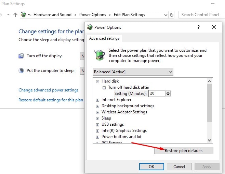Minimize the Edit Plan Settings window
The image size is (225, 174).
[213, 3]
